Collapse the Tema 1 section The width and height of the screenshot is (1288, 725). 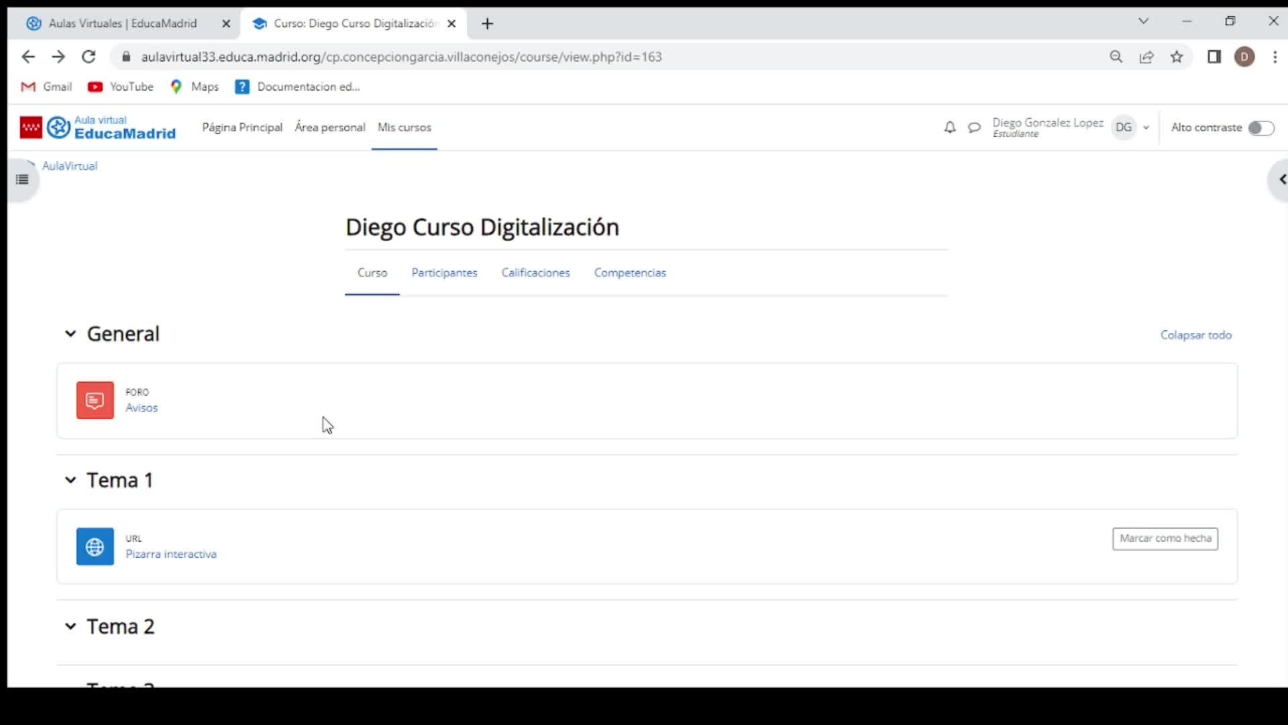70,480
